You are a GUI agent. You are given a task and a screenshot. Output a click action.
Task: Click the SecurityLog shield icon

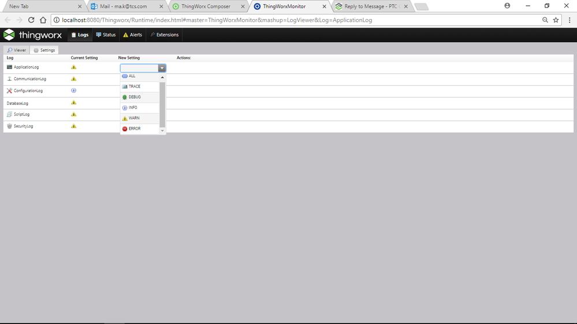pos(10,126)
